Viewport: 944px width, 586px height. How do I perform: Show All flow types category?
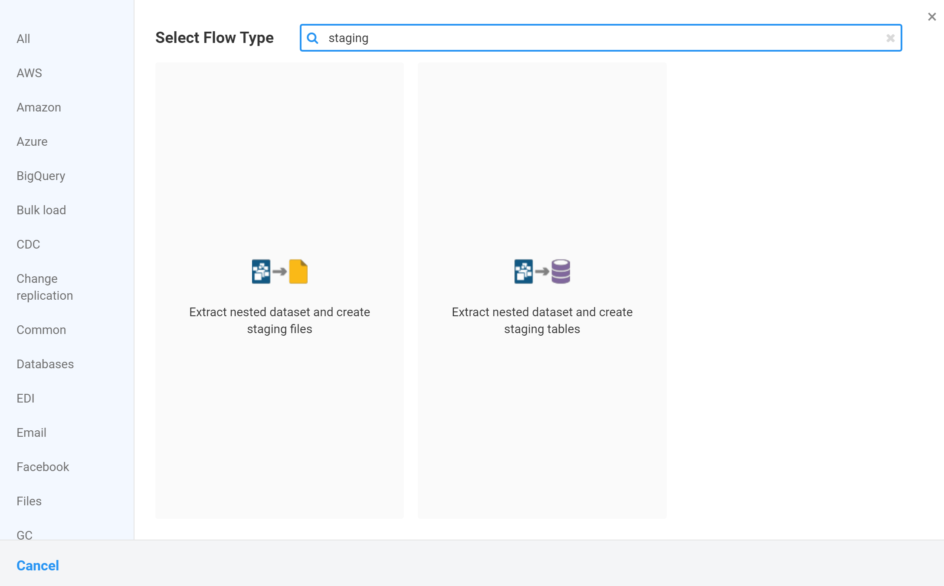[x=23, y=39]
